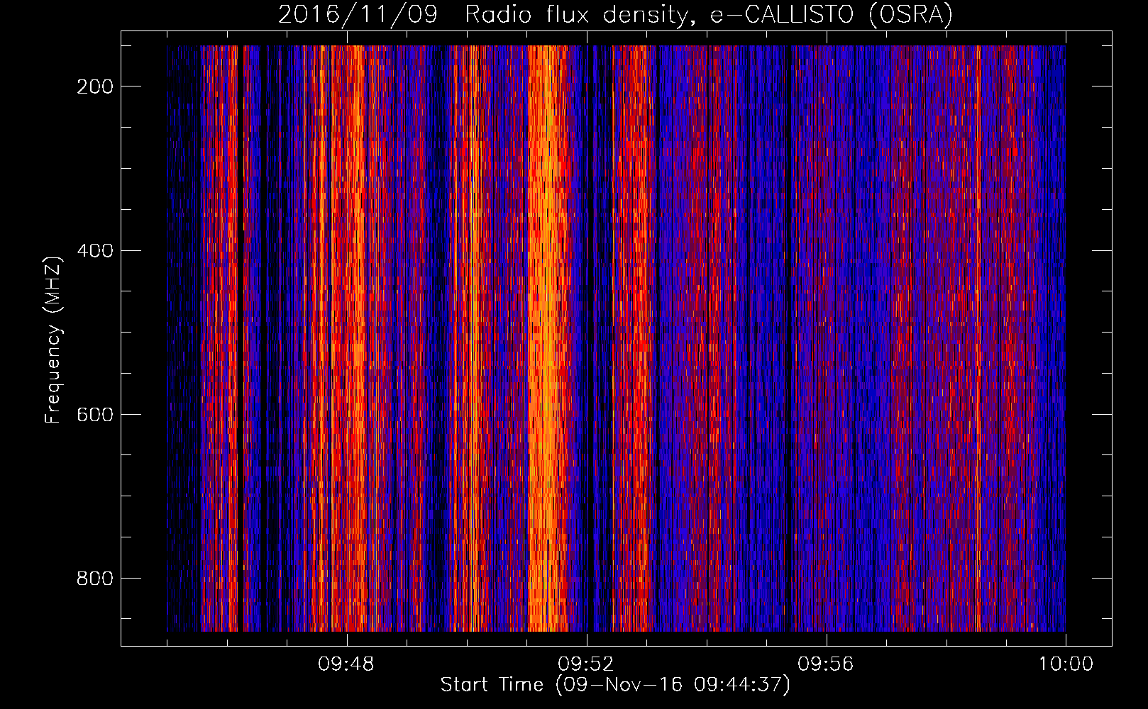
Task: Click the '400' frequency tick label
Action: (x=94, y=251)
